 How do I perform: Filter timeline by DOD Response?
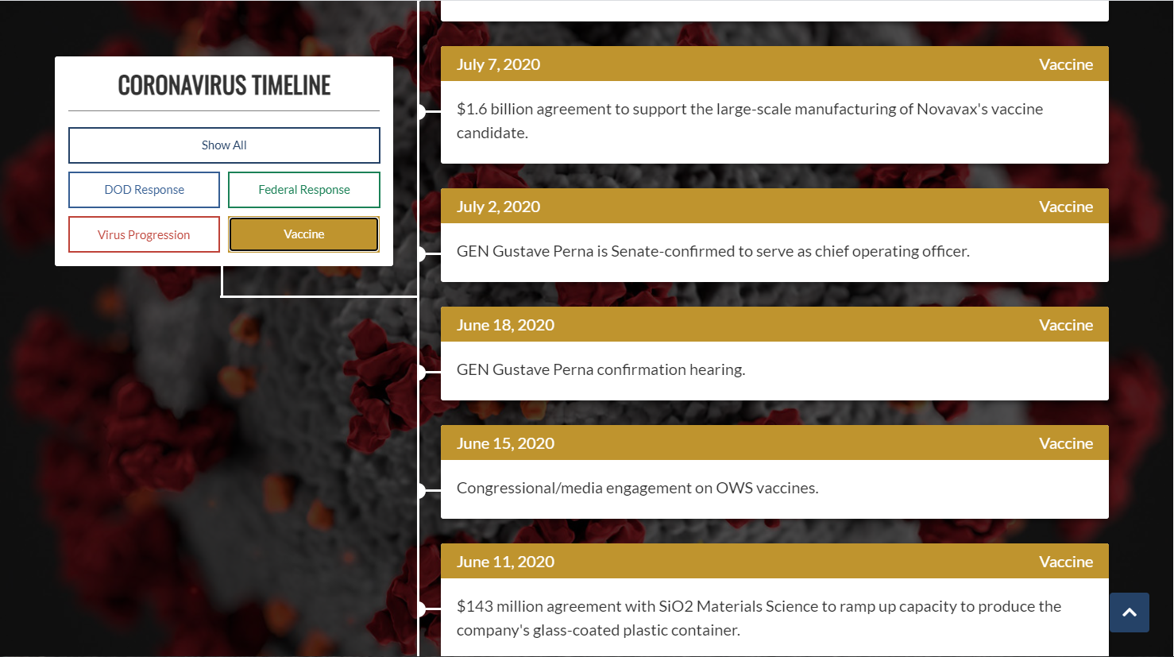click(x=144, y=190)
